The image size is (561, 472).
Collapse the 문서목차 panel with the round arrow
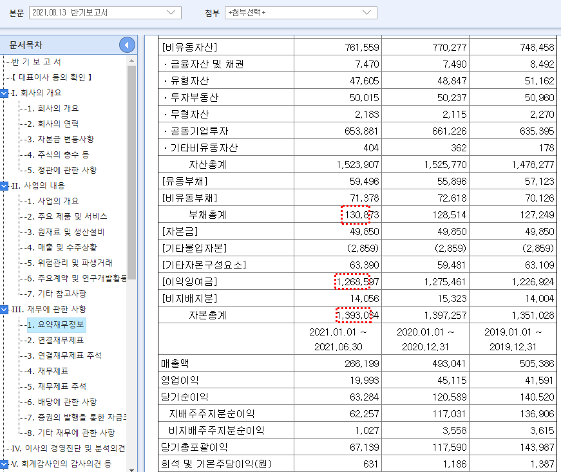point(127,45)
